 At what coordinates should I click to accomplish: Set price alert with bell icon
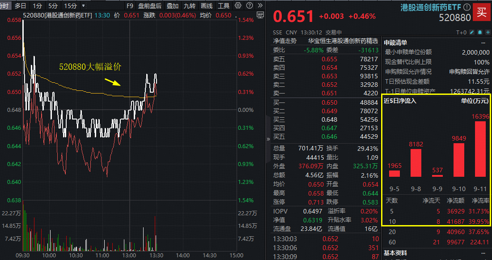pos(480,33)
